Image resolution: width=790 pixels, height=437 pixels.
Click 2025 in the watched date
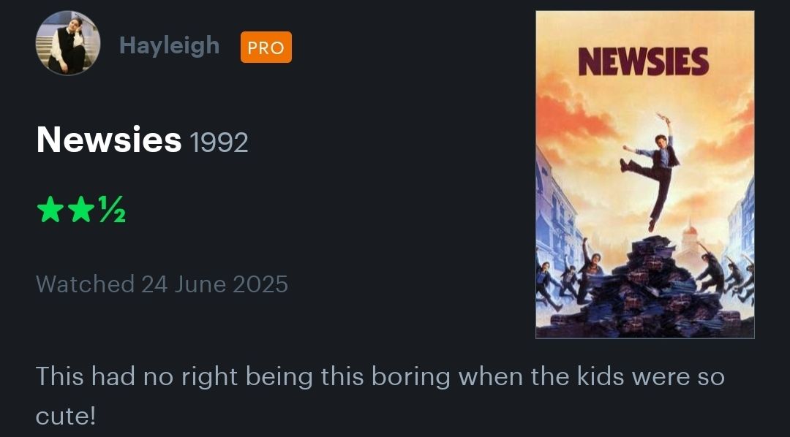coord(260,284)
